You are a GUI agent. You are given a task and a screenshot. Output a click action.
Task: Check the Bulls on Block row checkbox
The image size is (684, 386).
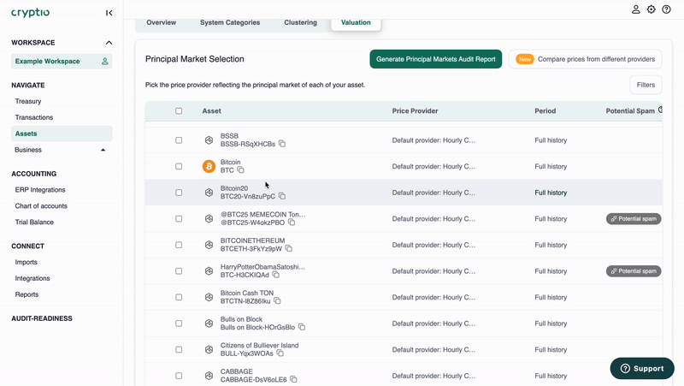point(179,324)
